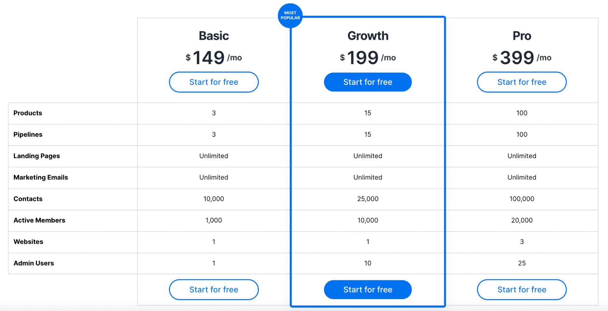Click Start for free under Pro price
The image size is (608, 311).
(522, 82)
